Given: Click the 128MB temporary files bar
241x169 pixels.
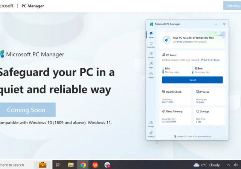Looking at the screenshot, I should (193, 70).
